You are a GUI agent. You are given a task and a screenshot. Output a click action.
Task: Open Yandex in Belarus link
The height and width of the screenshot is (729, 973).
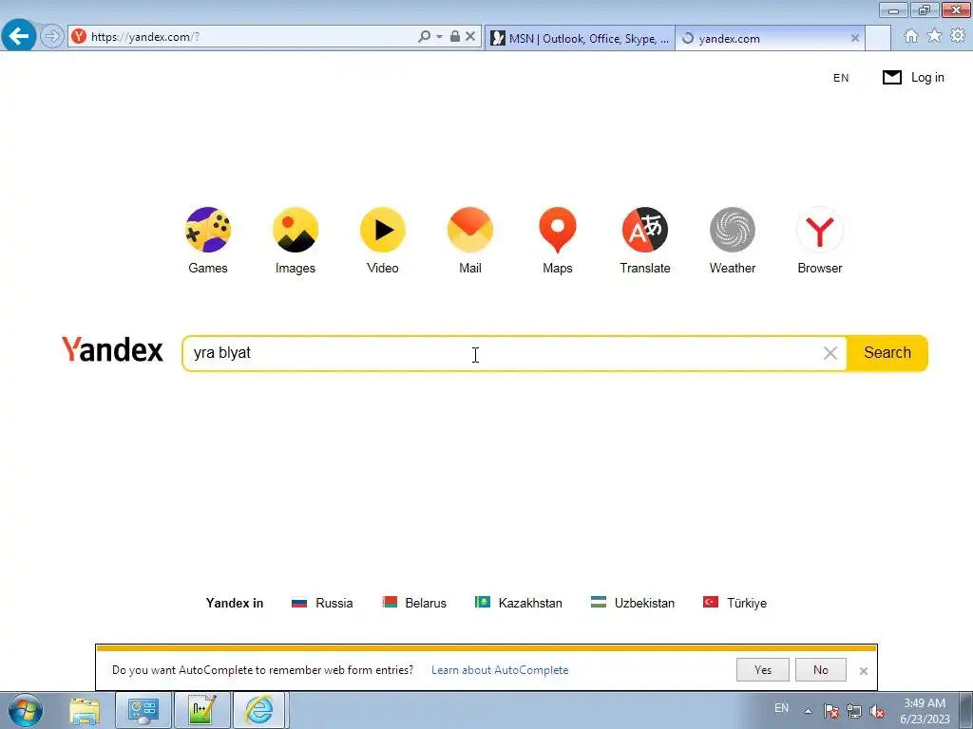click(x=414, y=603)
